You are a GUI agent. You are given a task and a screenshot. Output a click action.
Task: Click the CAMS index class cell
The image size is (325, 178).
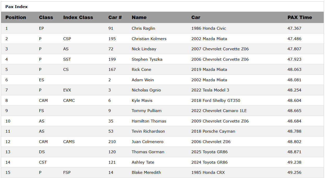(x=69, y=142)
